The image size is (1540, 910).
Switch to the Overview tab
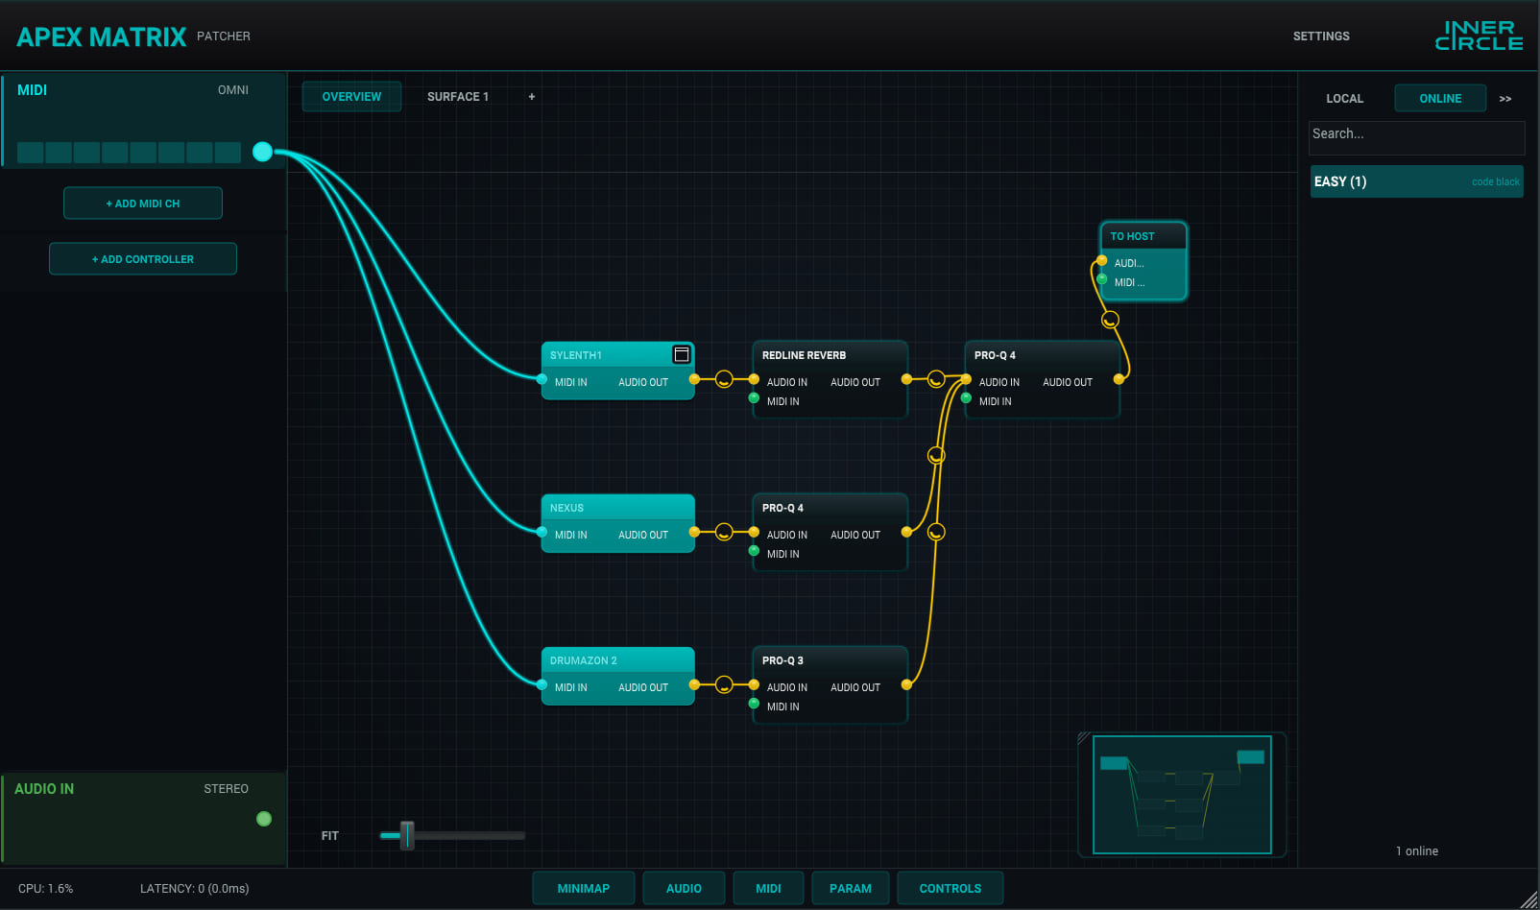(351, 97)
